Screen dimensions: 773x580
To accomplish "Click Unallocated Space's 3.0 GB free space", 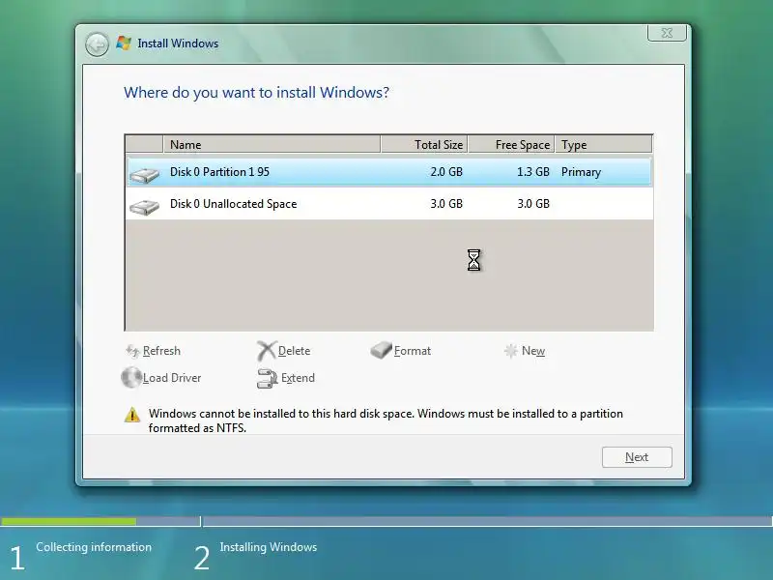I will (533, 204).
